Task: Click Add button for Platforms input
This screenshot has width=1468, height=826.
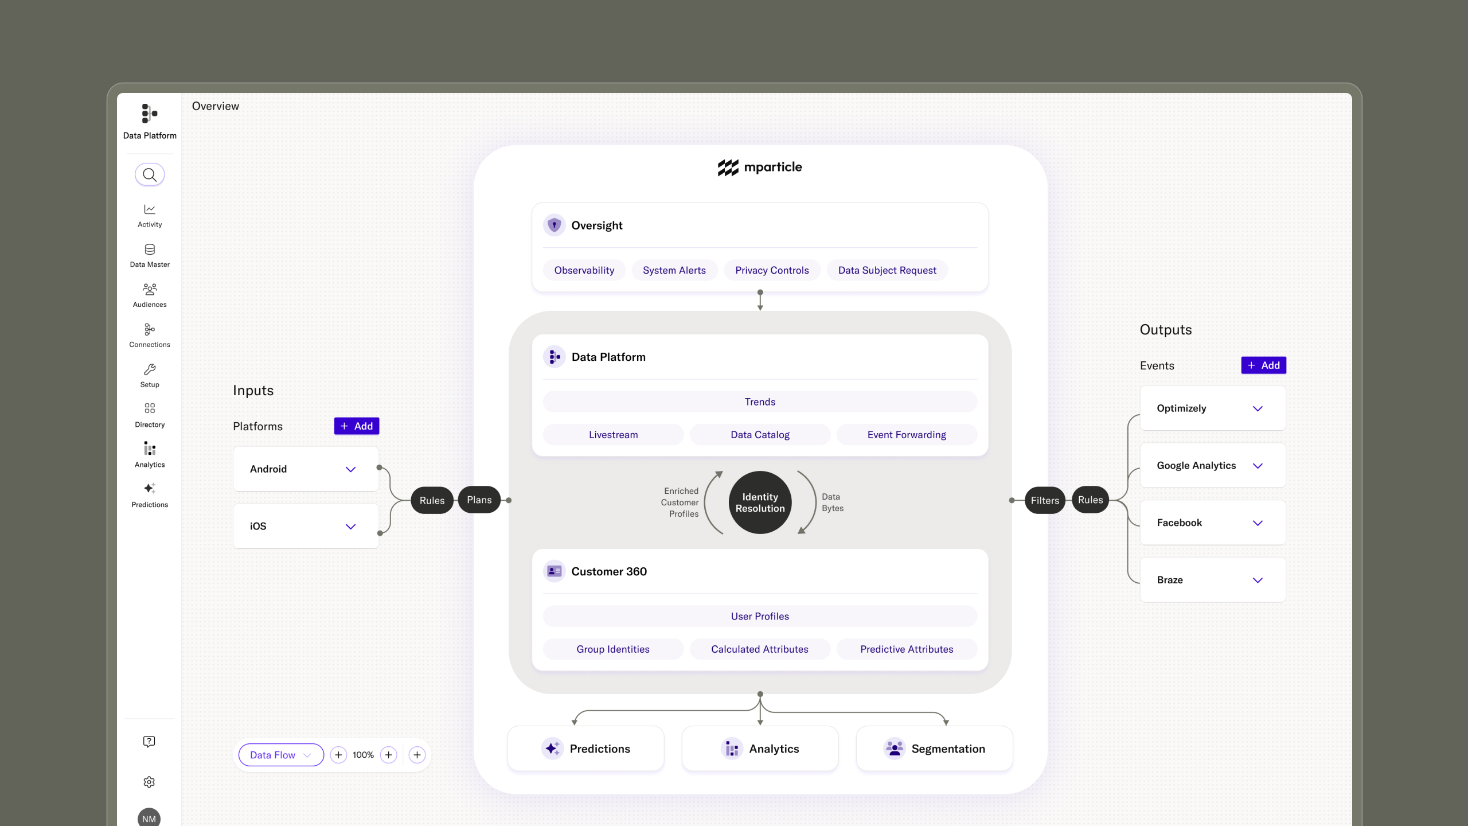Action: click(356, 424)
